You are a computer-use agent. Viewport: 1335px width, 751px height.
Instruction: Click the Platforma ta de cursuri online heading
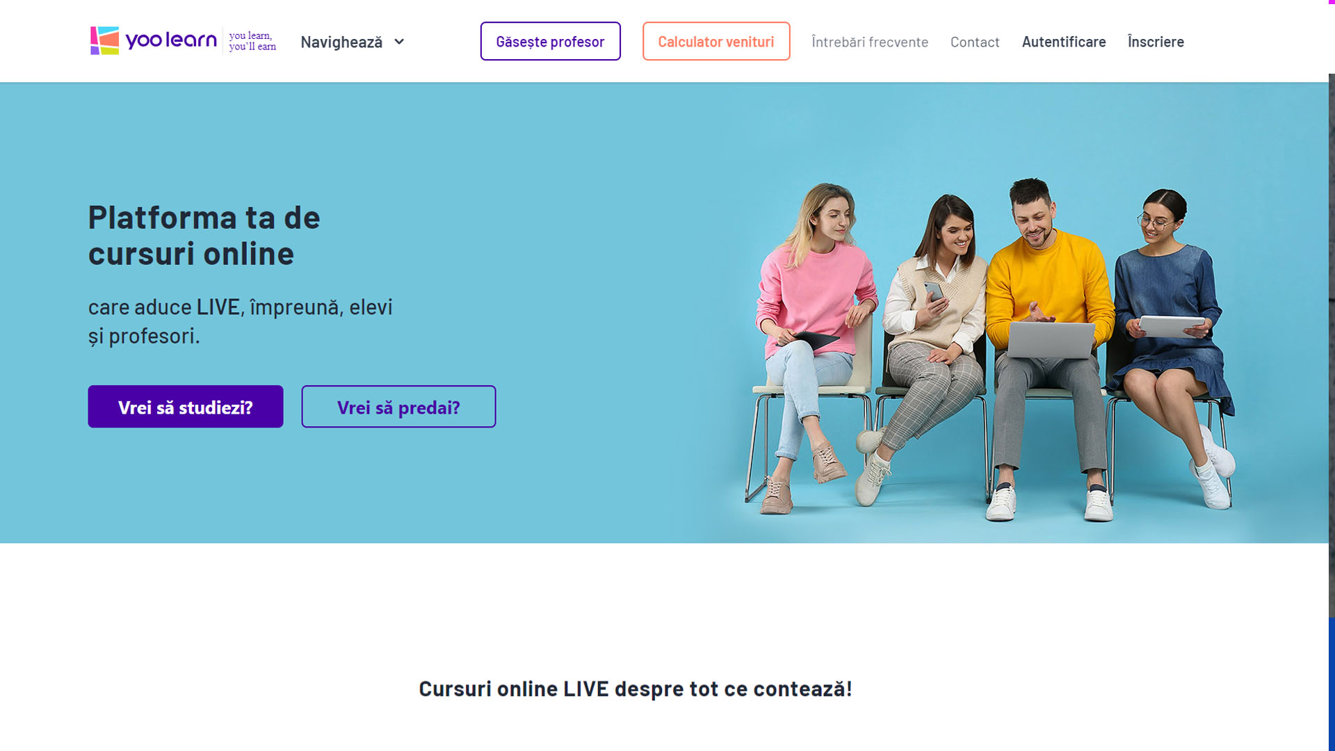point(204,235)
